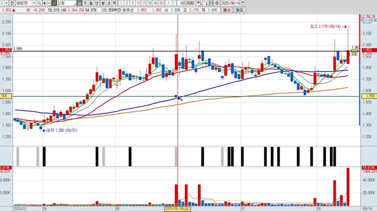Choose the 5 interval button

[x=132, y=3]
